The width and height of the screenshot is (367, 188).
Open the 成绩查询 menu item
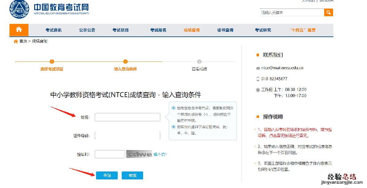point(191,30)
